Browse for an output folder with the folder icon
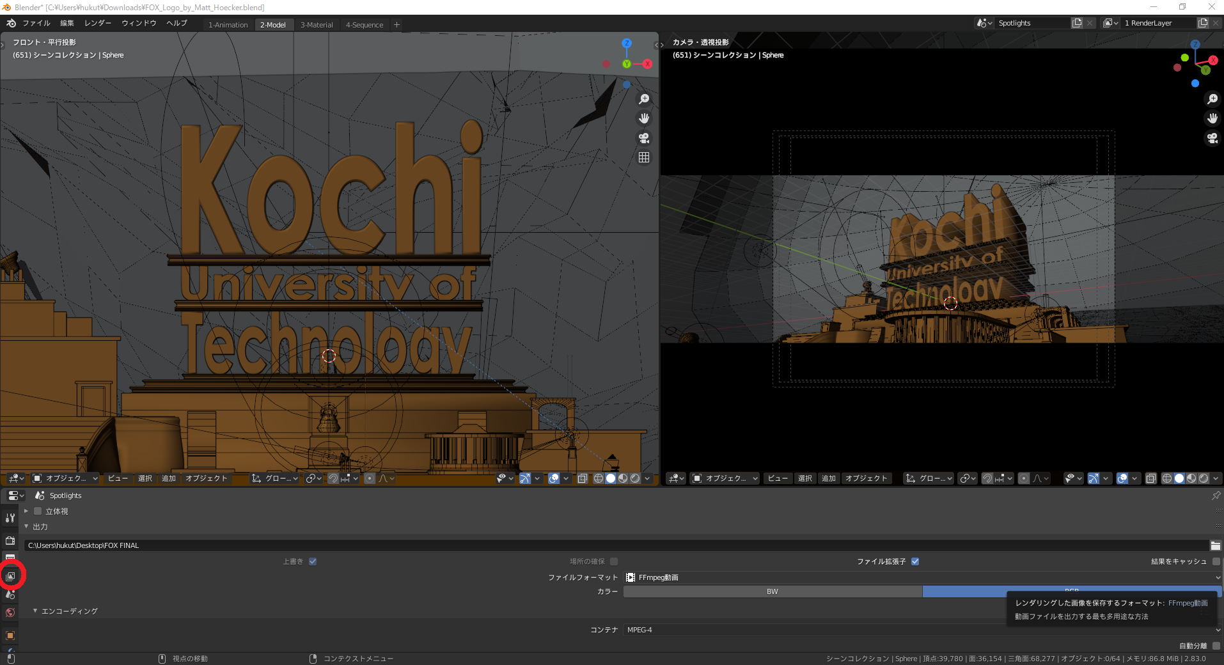 point(1215,545)
